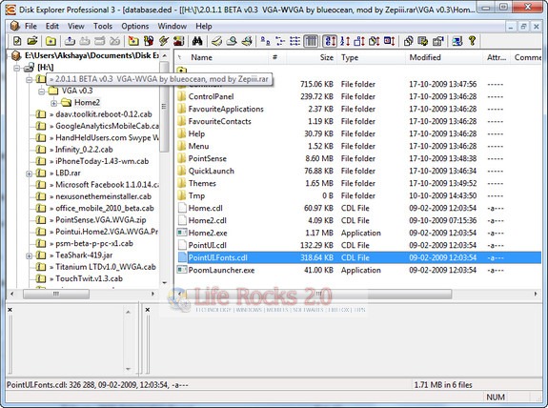This screenshot has height=408, width=548.
Task: Click the # column header
Action: tap(277, 58)
